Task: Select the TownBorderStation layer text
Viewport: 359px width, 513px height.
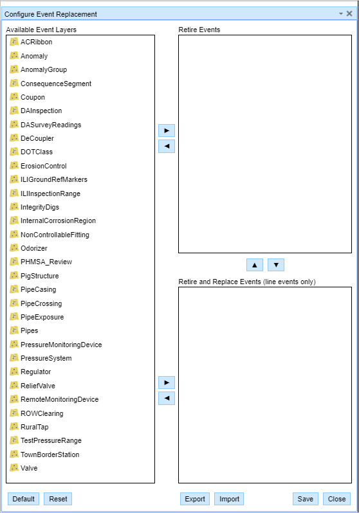Action: click(x=50, y=455)
